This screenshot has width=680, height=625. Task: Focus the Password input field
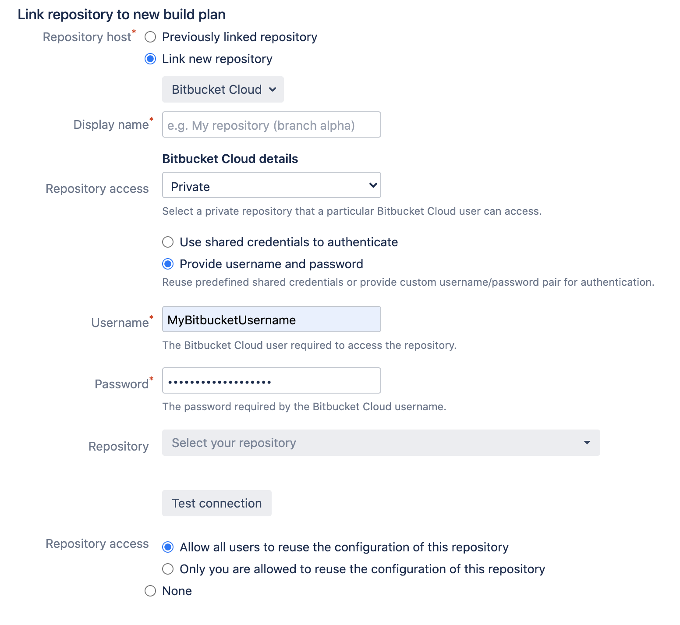[x=271, y=381]
